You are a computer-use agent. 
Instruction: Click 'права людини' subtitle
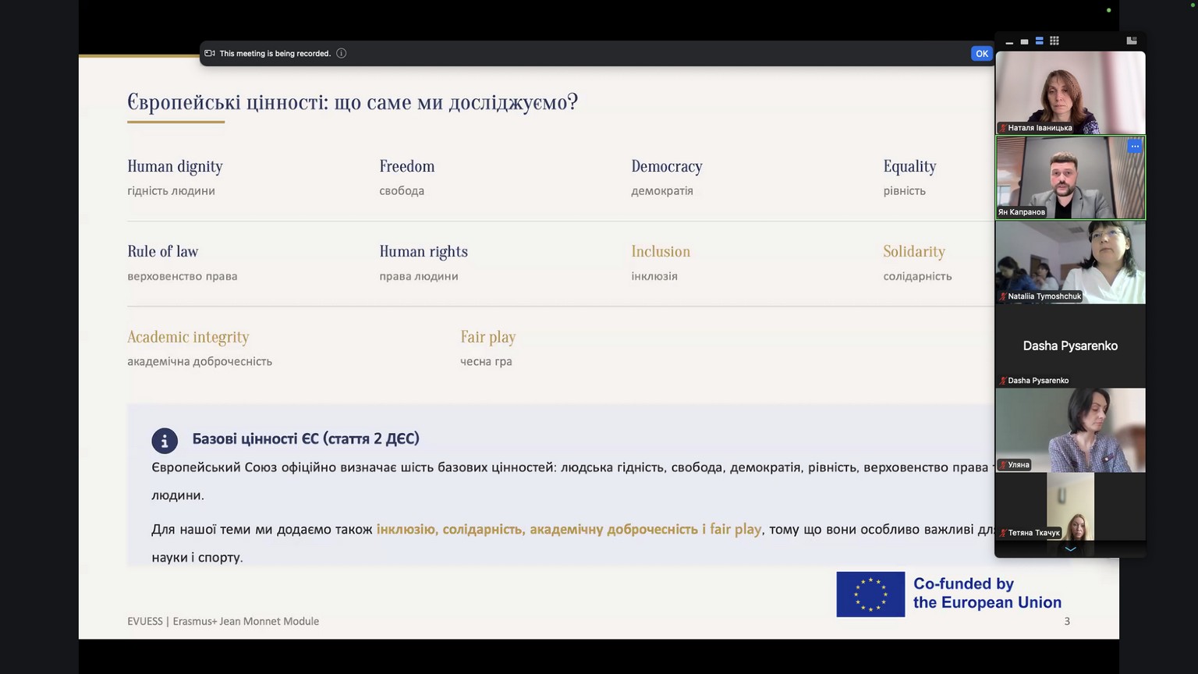tap(419, 276)
